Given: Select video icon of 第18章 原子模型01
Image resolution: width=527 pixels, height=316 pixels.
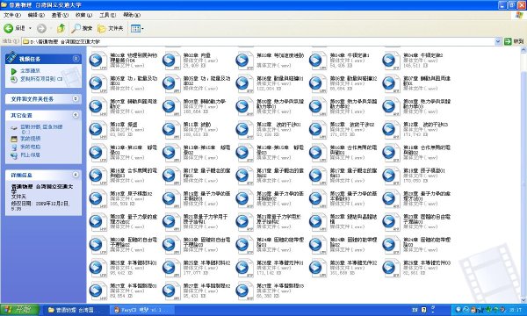Looking at the screenshot, I should (391, 176).
